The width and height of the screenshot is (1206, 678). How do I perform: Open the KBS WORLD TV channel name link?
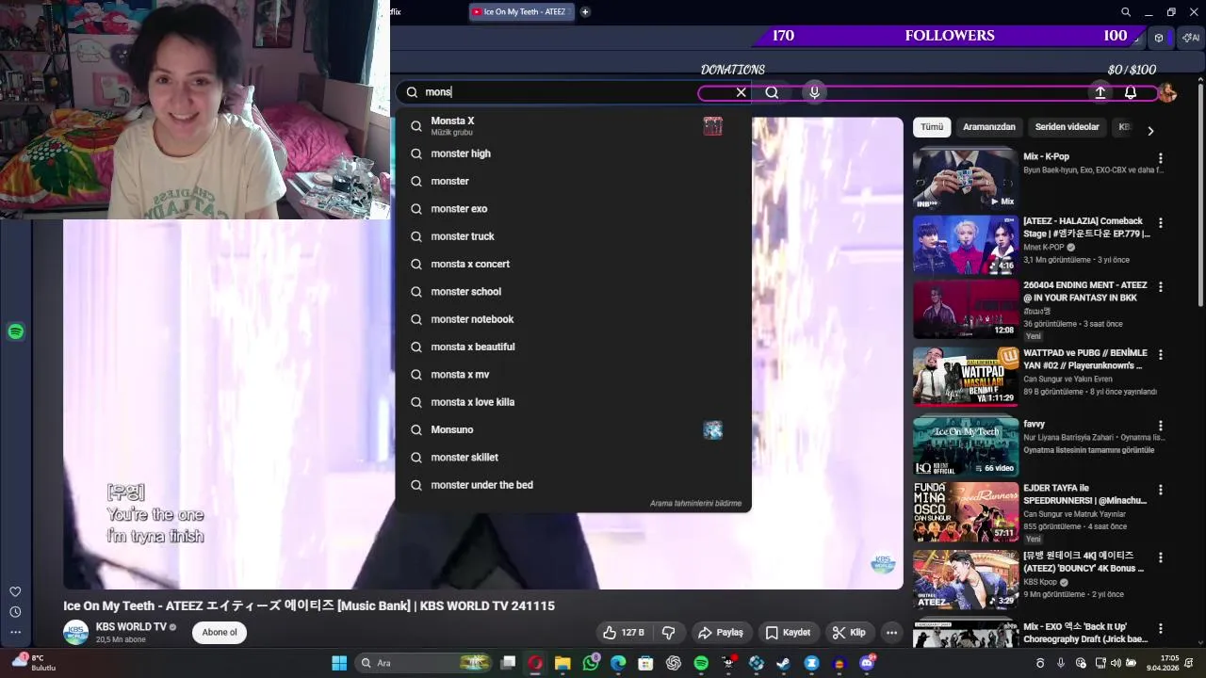(x=131, y=627)
